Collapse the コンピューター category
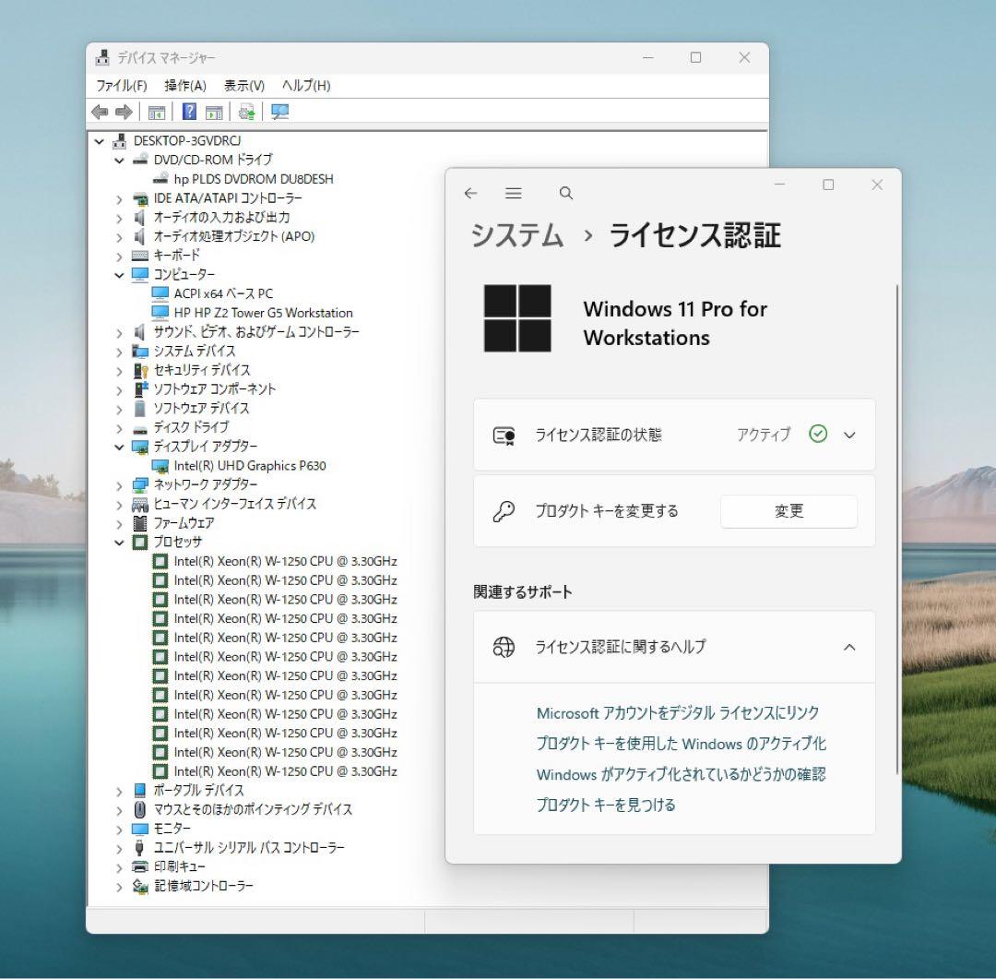The width and height of the screenshot is (996, 979). (119, 275)
